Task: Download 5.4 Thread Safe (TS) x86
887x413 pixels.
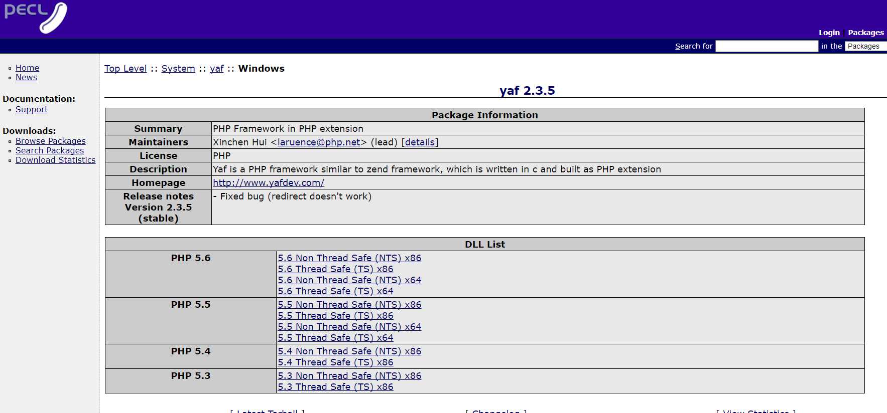Action: tap(335, 362)
